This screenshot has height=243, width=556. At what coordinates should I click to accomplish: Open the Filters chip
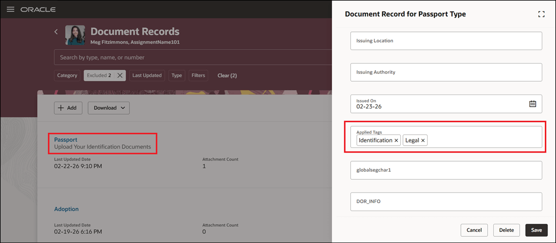pos(198,75)
